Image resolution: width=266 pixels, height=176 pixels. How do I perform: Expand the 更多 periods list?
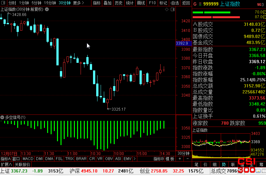click(x=79, y=3)
